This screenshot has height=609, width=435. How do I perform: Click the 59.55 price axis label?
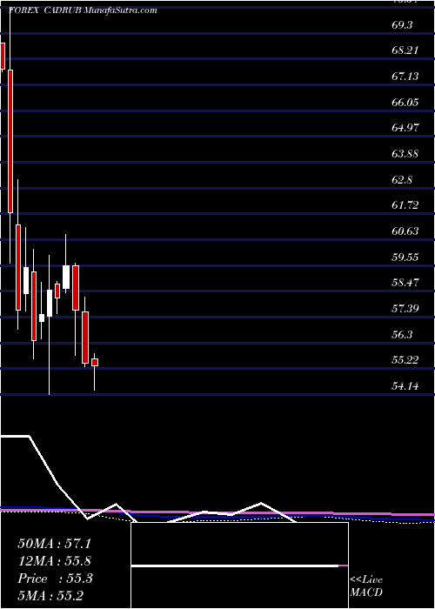[x=405, y=258]
